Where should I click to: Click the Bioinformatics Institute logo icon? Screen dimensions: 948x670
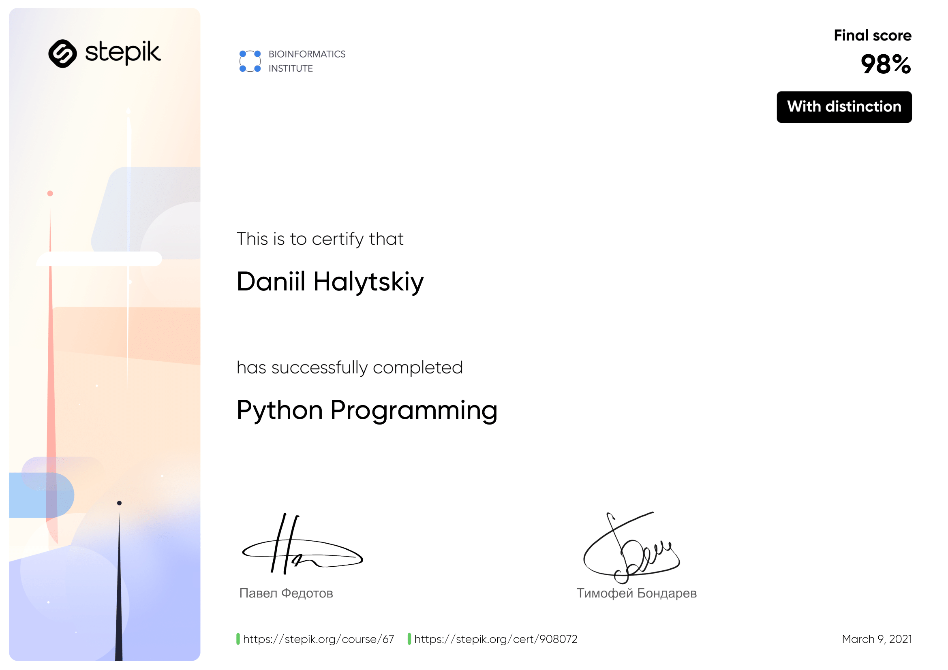(x=250, y=61)
